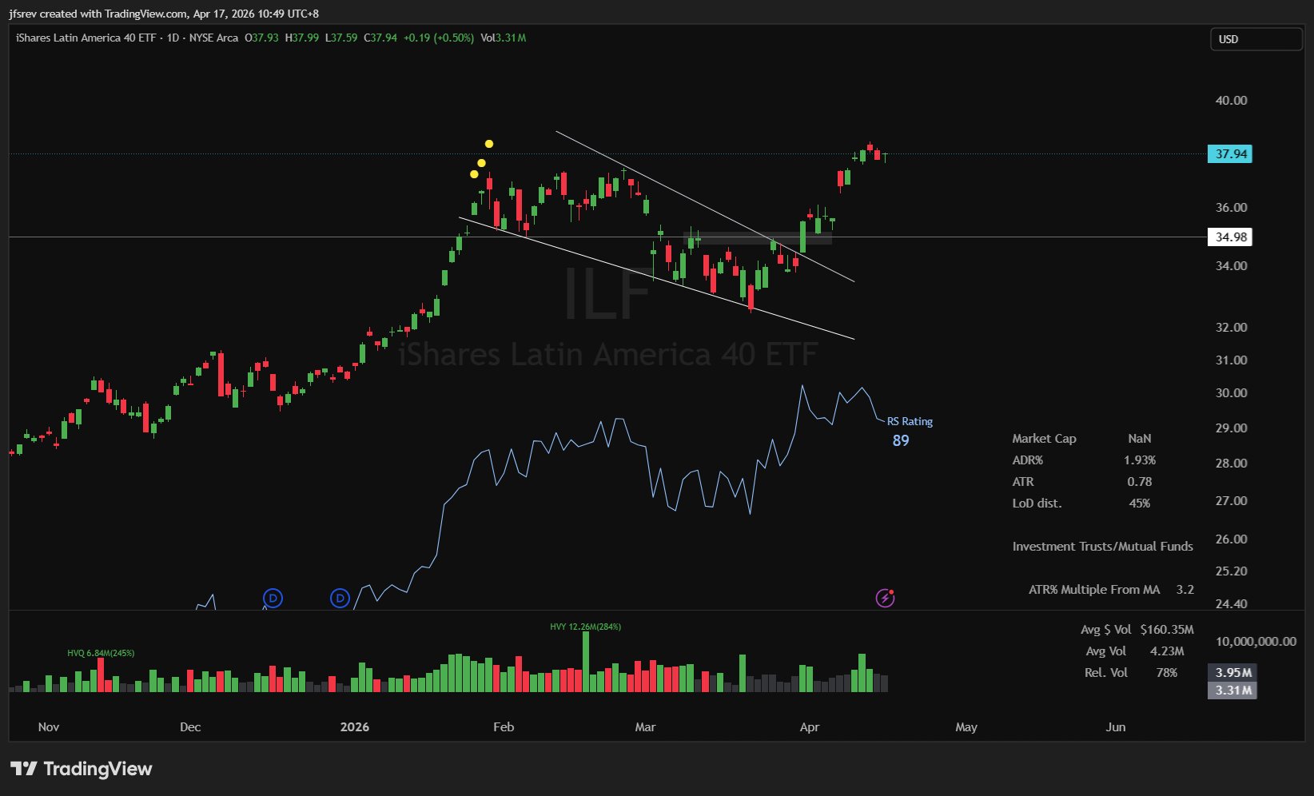Click the dividend D marker nearest the 2026 label
The width and height of the screenshot is (1314, 796).
coord(340,598)
